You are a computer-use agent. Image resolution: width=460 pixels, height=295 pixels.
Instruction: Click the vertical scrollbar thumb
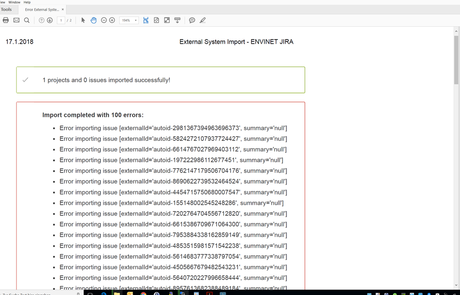pyautogui.click(x=456, y=59)
